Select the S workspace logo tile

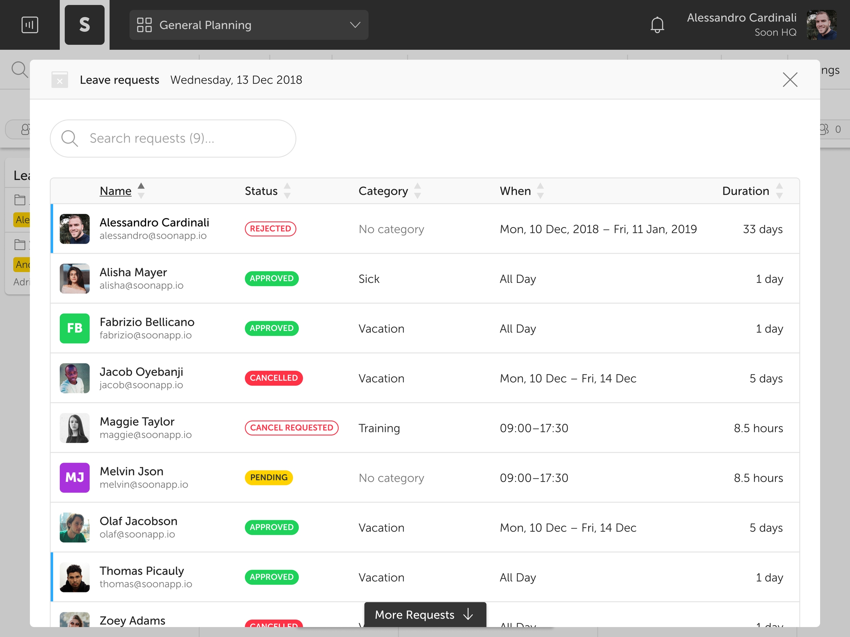pyautogui.click(x=84, y=25)
